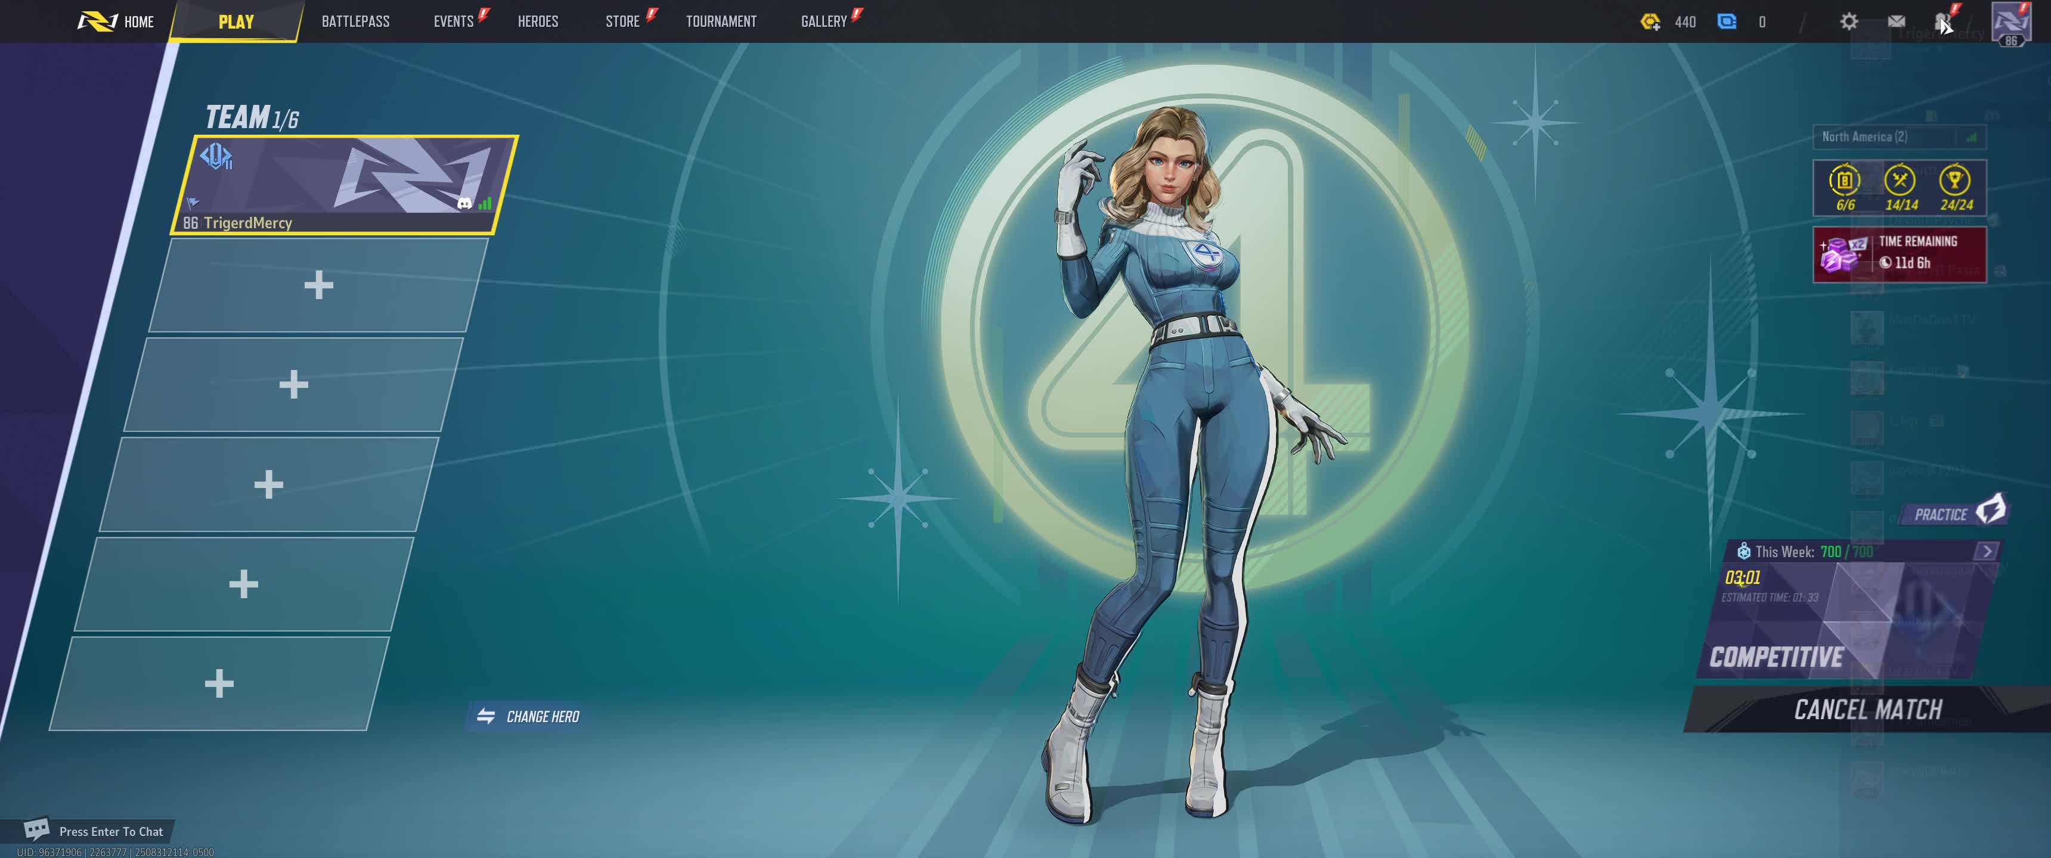Screen dimensions: 2051x858
Task: Open the BATTLEPASS tab
Action: [x=355, y=21]
